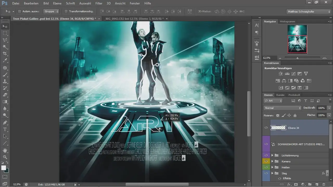Delete layer with trash icon
Screen dimensions: 333x187
point(324,184)
